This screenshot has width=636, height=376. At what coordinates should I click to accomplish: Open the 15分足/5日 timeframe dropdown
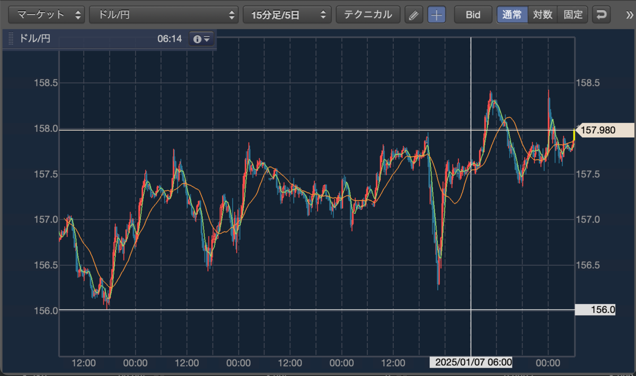pyautogui.click(x=287, y=15)
